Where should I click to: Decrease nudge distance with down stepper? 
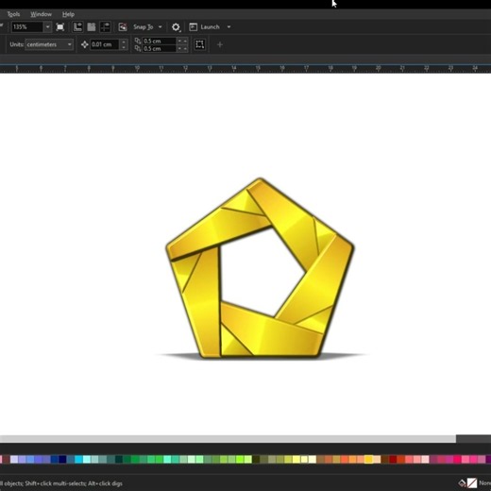point(124,47)
